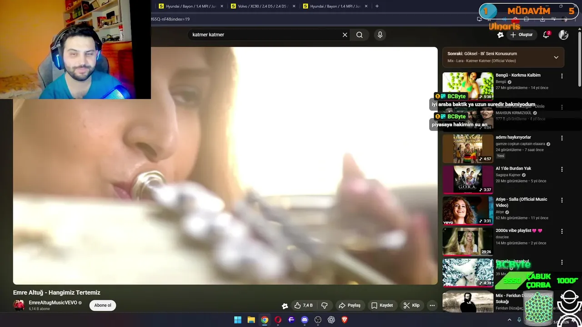Image resolution: width=582 pixels, height=327 pixels.
Task: Clear the YouTube search box text
Action: [x=345, y=35]
